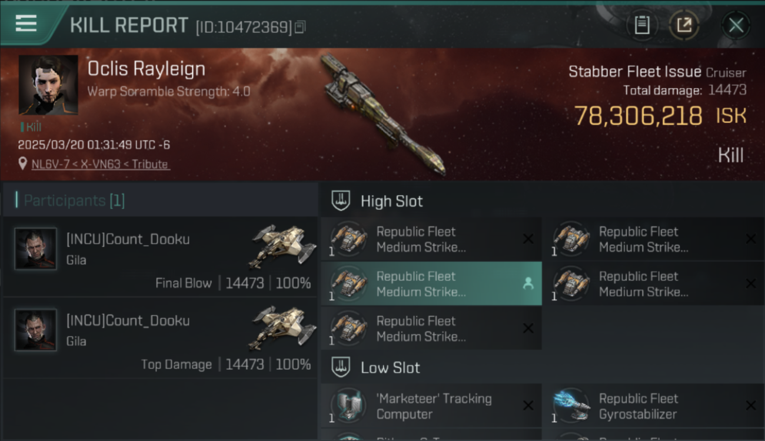
Task: Open Final Blow Count_Dooku portrait
Action: click(36, 249)
